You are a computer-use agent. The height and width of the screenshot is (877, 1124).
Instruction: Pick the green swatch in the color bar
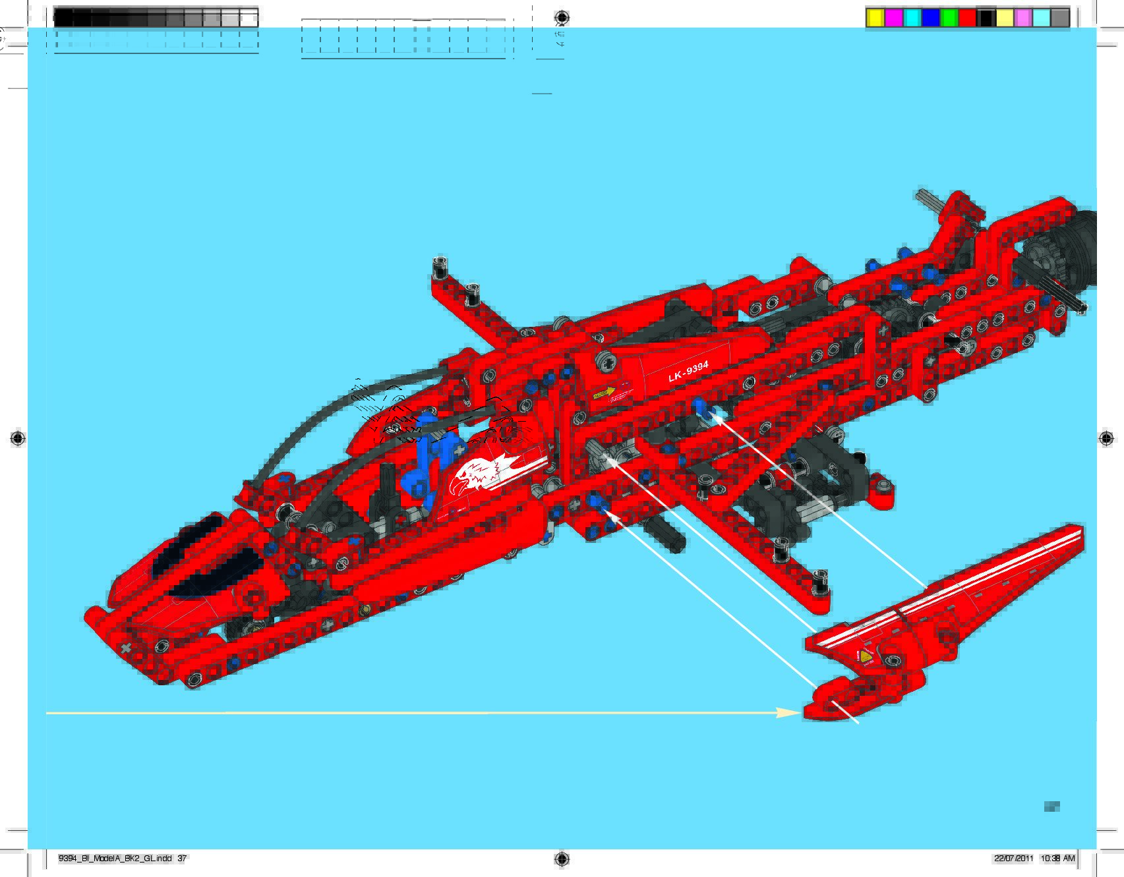pos(949,18)
